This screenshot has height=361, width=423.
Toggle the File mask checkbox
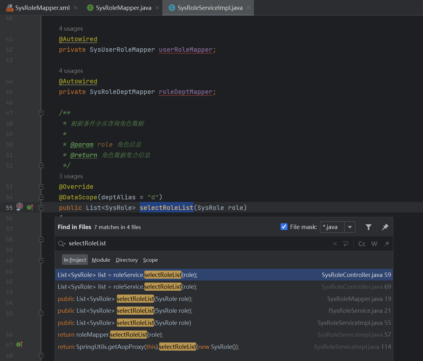284,227
